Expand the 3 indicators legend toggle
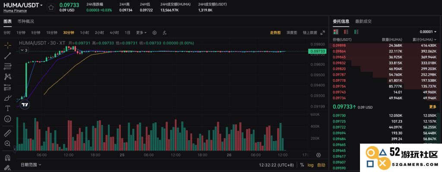 pos(24,50)
